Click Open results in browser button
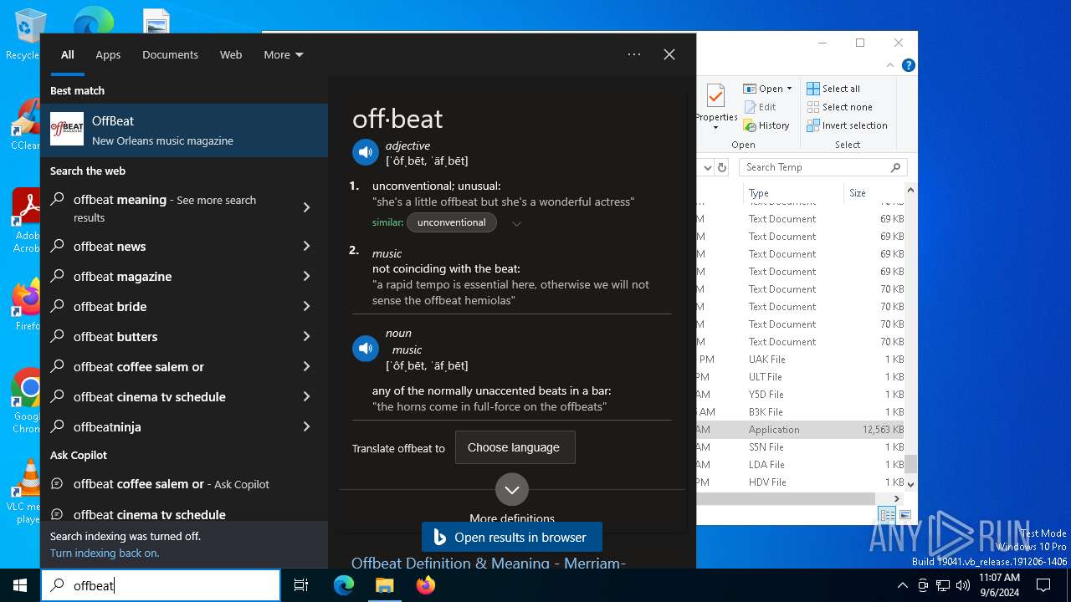This screenshot has height=602, width=1071. pyautogui.click(x=511, y=538)
